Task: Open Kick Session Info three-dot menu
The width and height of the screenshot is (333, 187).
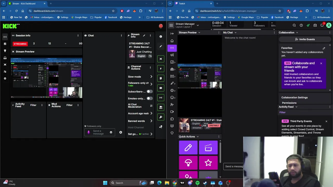Action: coord(78,36)
